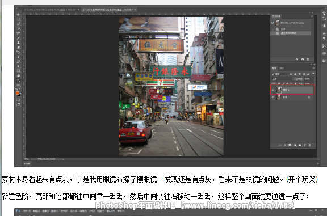Image resolution: width=327 pixels, height=216 pixels.
Task: Select the Layer 1 thumbnail
Action: point(279,90)
